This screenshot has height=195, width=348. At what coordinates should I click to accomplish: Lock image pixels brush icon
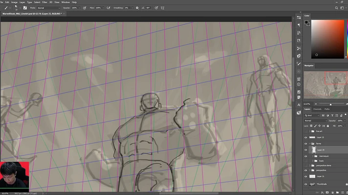coord(315,126)
